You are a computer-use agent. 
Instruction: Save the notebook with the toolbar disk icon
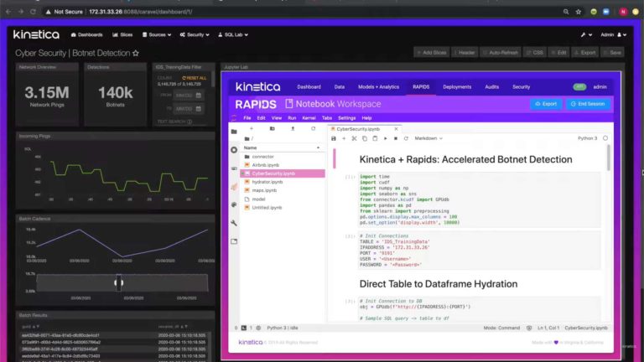tap(335, 138)
